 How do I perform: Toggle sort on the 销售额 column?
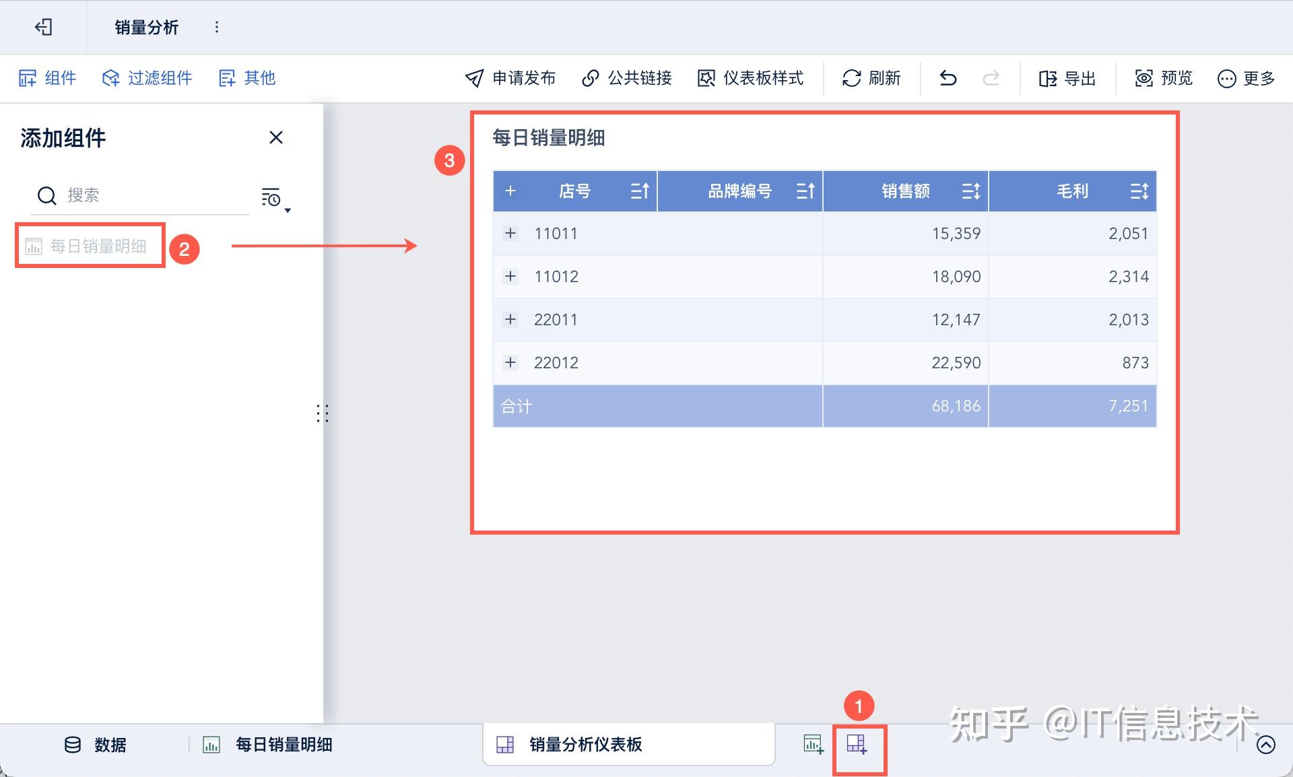970,191
